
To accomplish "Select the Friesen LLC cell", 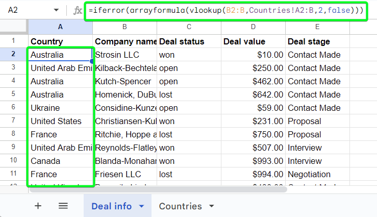I will point(124,174).
